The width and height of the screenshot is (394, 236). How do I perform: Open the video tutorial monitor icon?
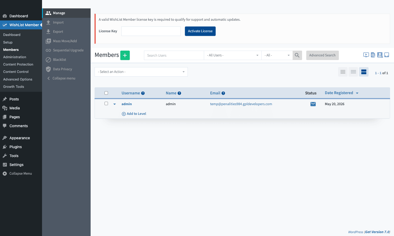click(366, 55)
